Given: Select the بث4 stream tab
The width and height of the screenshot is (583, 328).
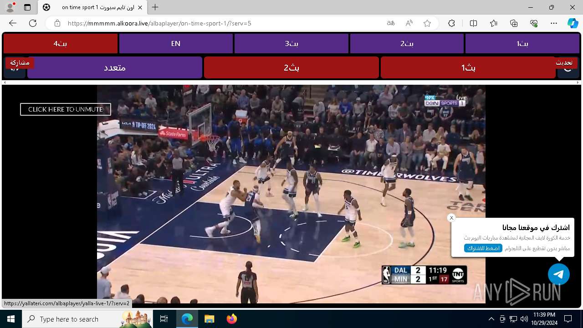Looking at the screenshot, I should point(61,44).
